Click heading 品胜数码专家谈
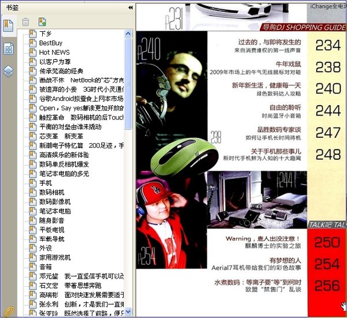Image resolution: width=347 pixels, height=318 pixels. (279, 129)
